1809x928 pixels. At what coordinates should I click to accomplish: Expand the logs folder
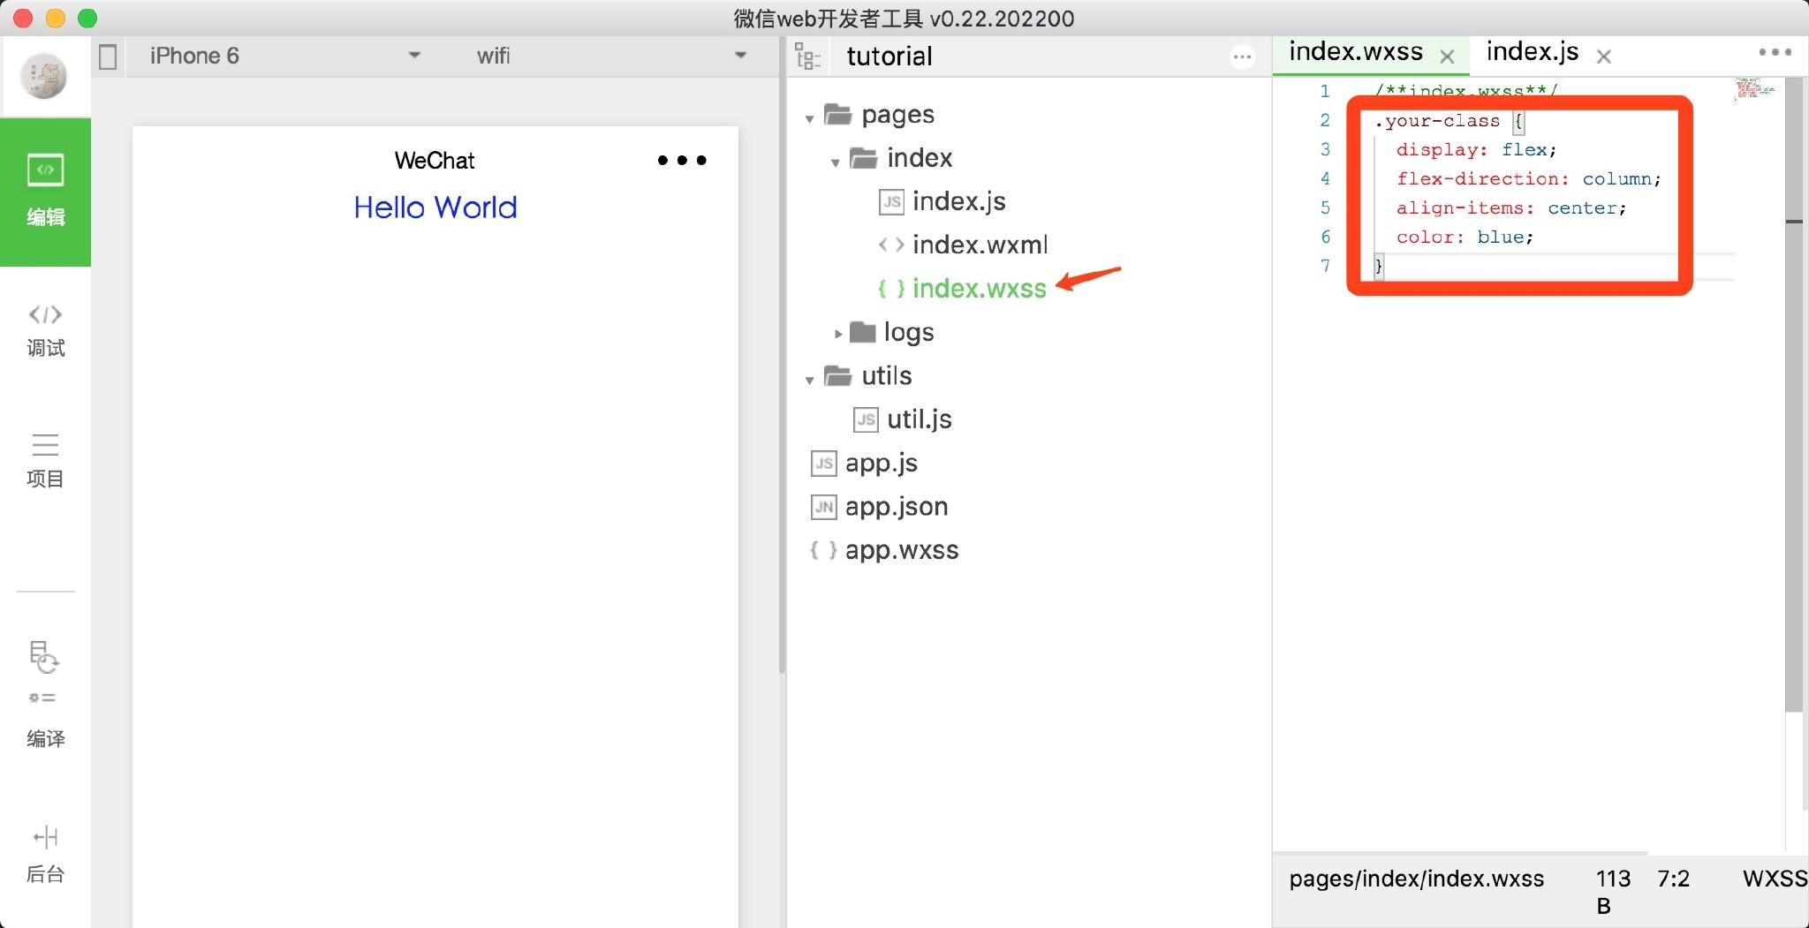837,334
